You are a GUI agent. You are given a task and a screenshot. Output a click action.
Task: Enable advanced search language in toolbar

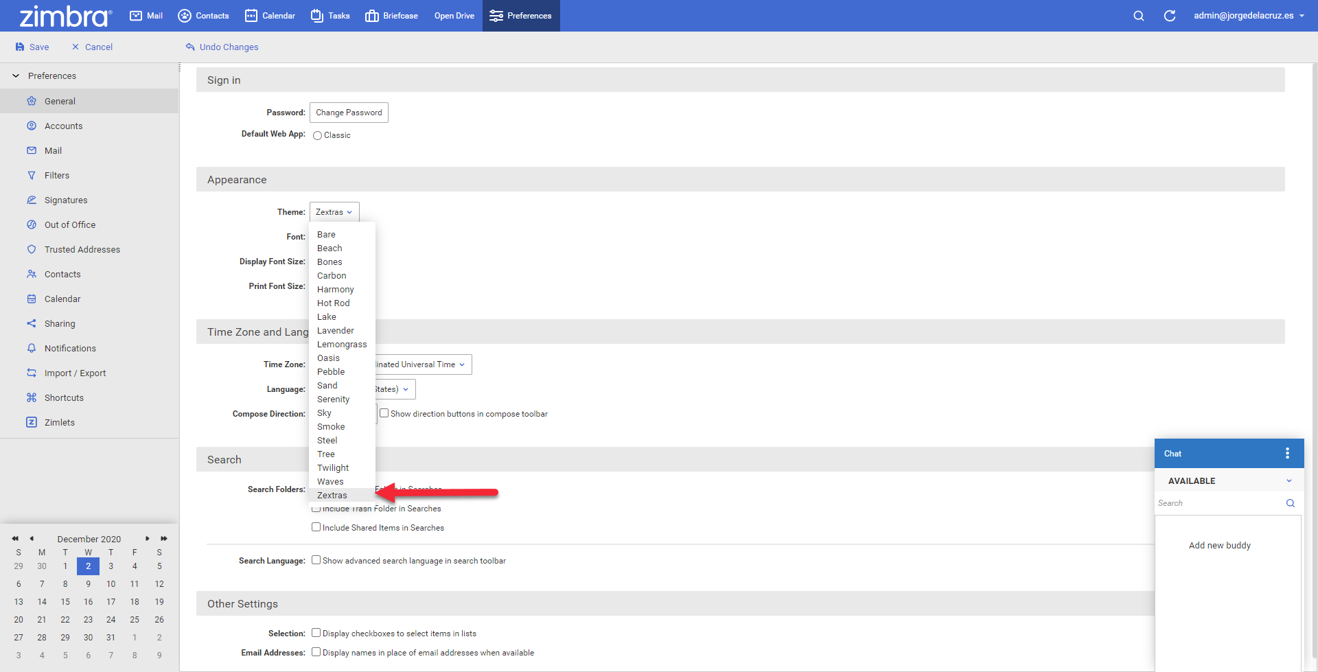click(x=316, y=560)
